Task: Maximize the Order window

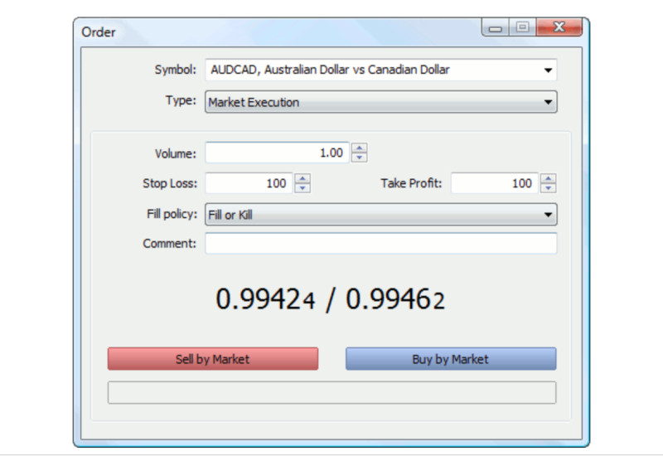Action: point(523,27)
